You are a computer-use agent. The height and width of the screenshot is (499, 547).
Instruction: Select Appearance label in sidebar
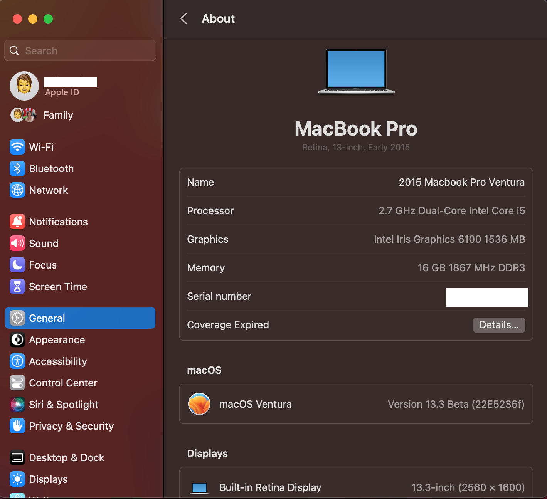[57, 339]
